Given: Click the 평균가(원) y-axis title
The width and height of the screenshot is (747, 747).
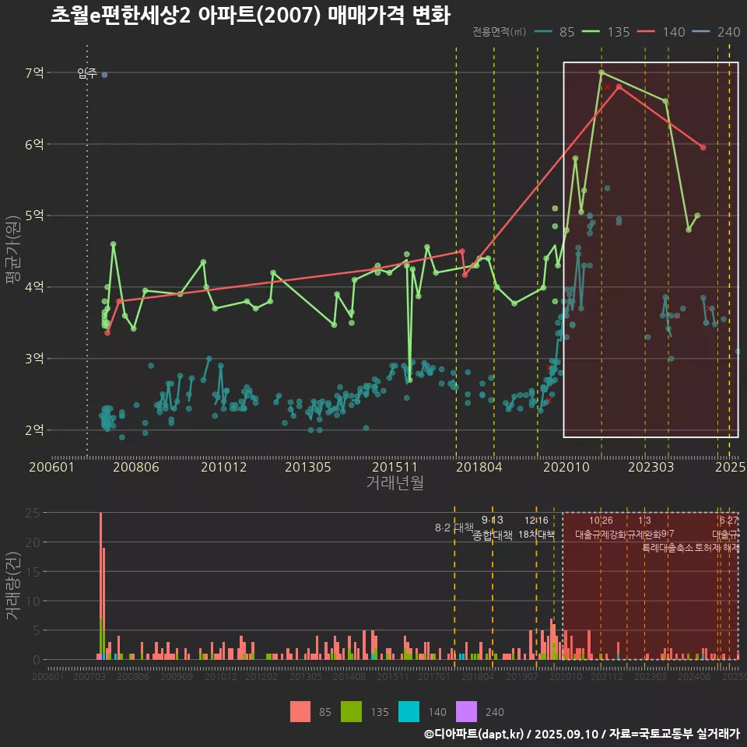Looking at the screenshot, I should [12, 250].
